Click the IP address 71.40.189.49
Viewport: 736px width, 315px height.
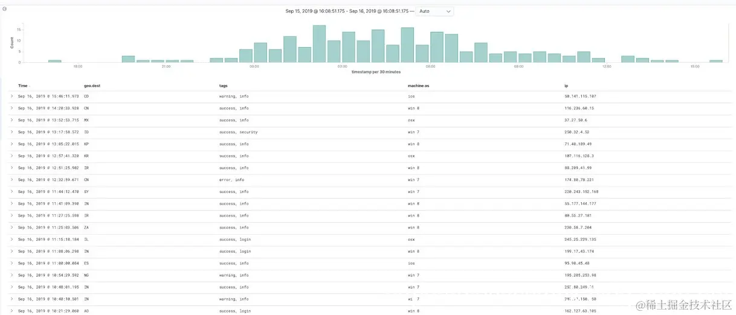[x=578, y=144]
